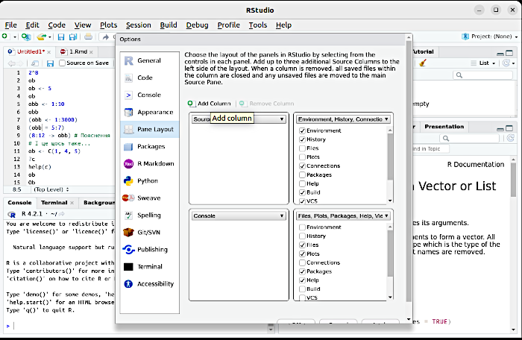Click the Help pane search field

coord(469,138)
